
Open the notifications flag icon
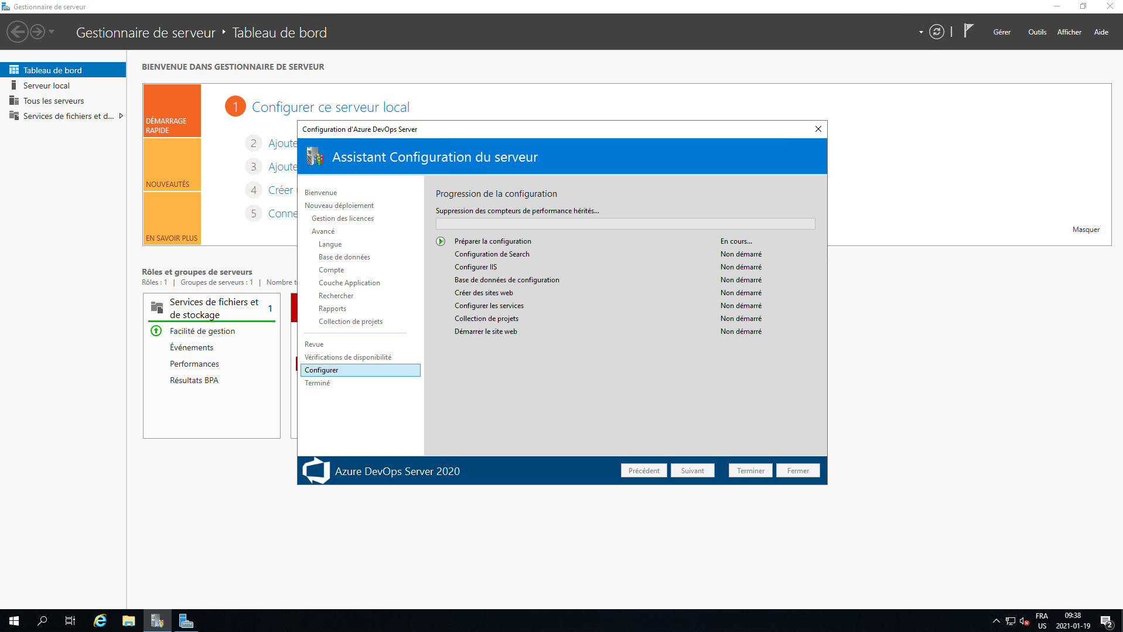968,31
